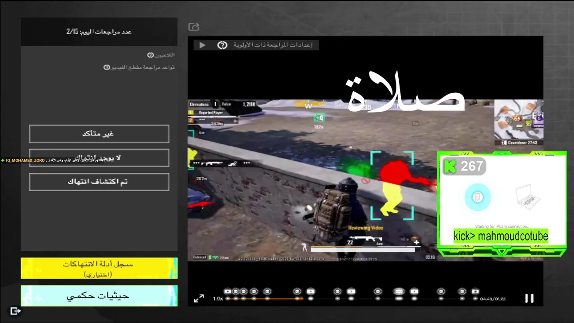Select the غير متأكد verdict button
This screenshot has width=574, height=323.
pos(99,134)
